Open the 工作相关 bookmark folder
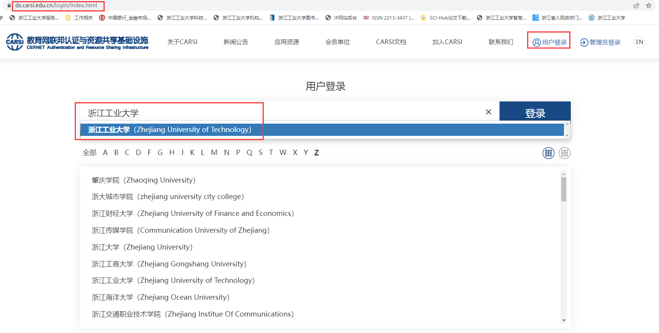 pyautogui.click(x=79, y=18)
